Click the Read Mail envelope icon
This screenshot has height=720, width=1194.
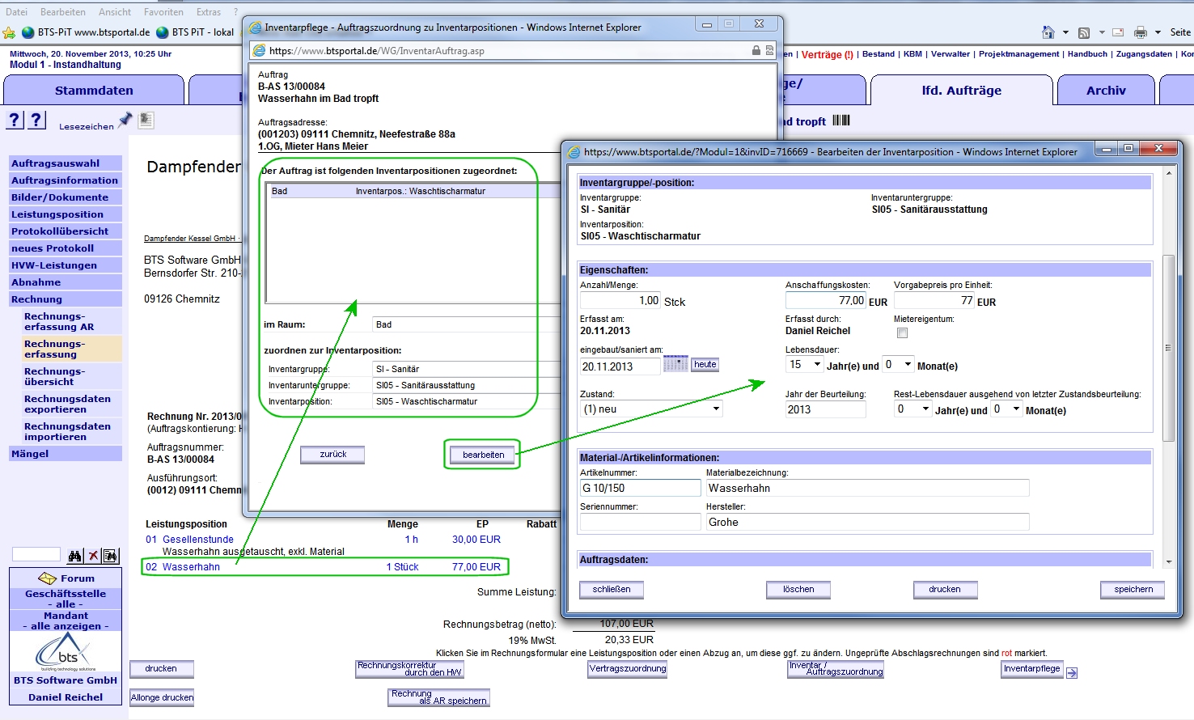click(x=1118, y=33)
